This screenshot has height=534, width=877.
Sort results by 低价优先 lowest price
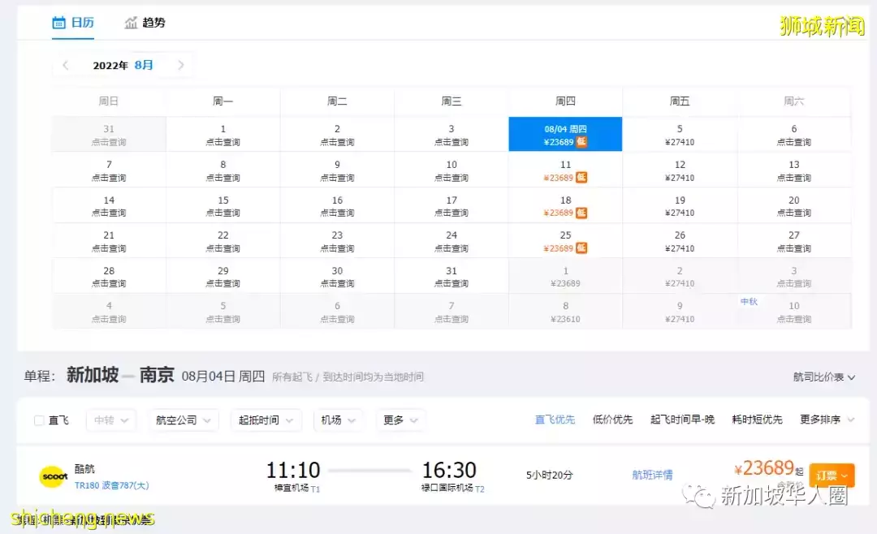pyautogui.click(x=613, y=420)
